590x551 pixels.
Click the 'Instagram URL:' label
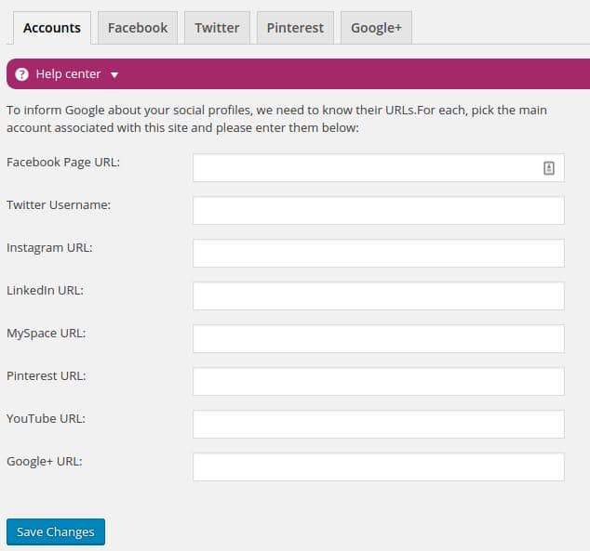tap(49, 248)
